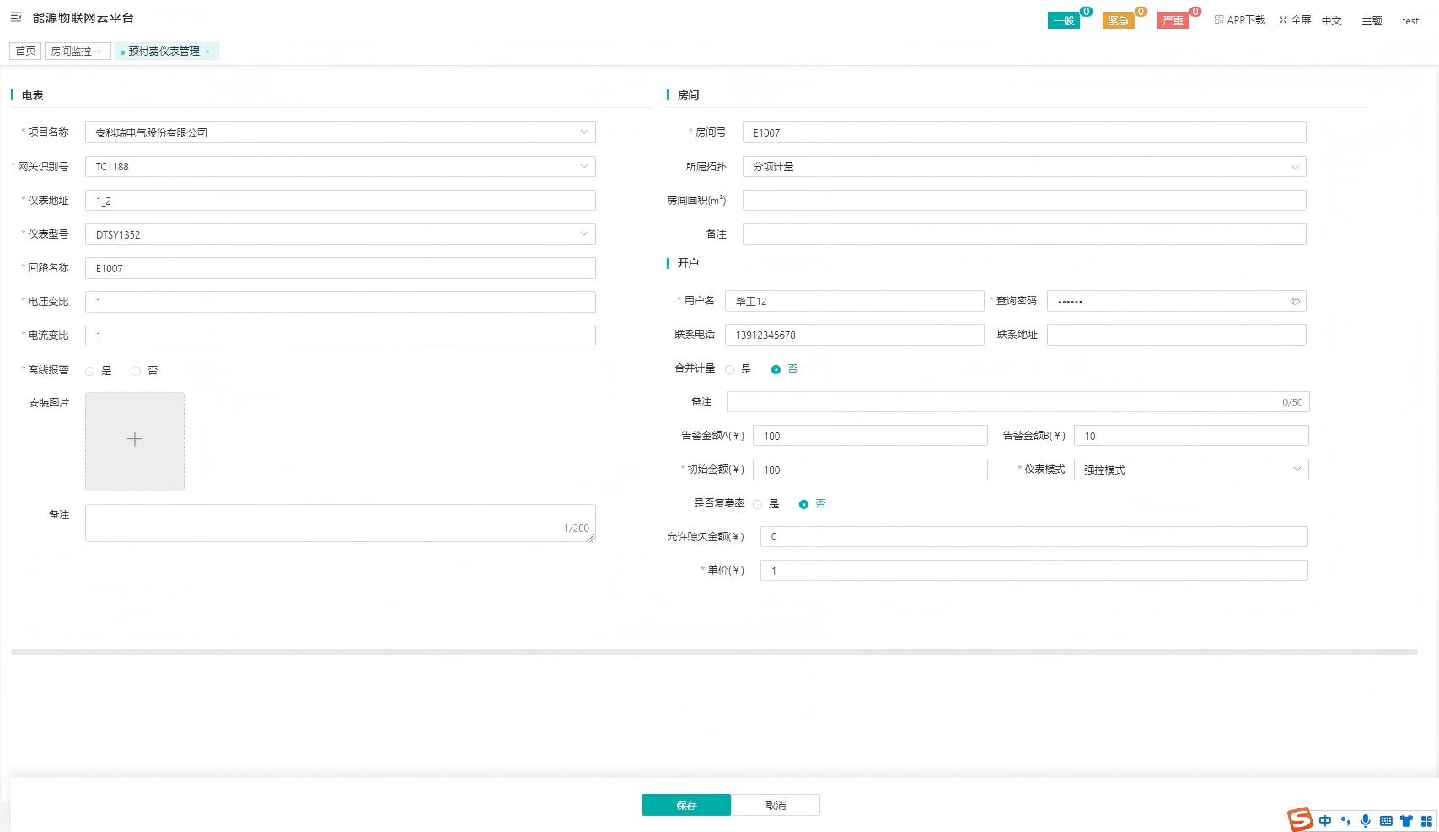This screenshot has height=832, width=1439.
Task: Open the 仪表模式 dropdown
Action: (1191, 470)
